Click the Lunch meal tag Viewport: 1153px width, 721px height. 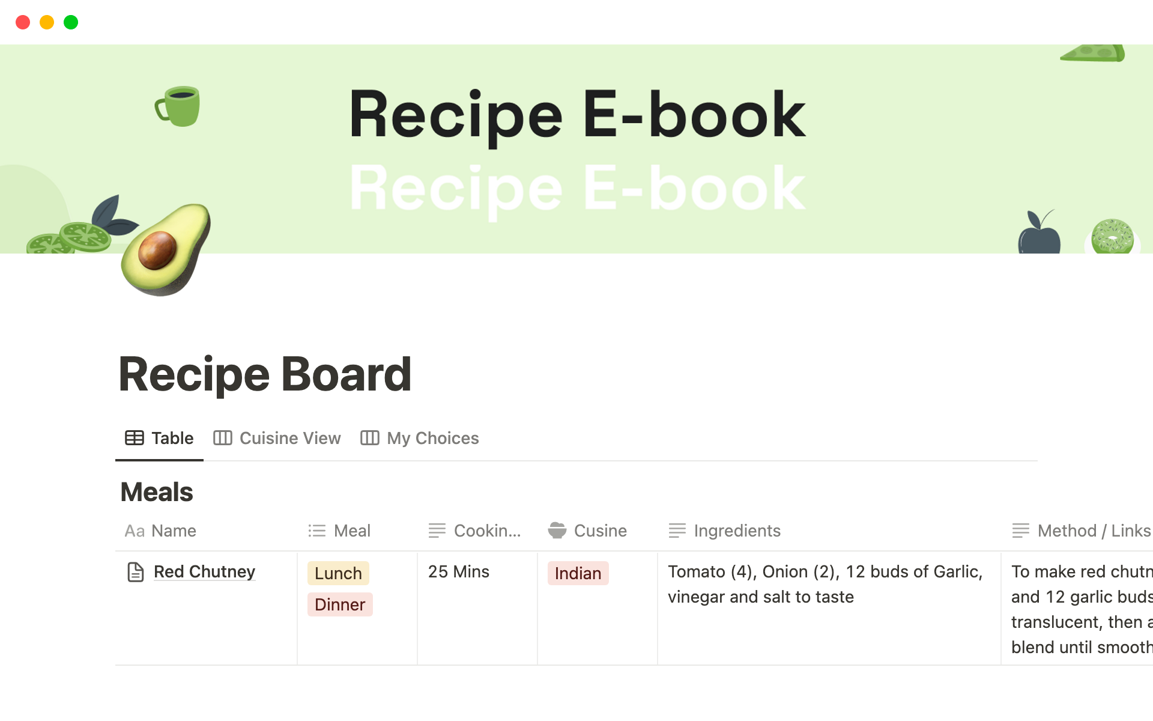click(338, 573)
